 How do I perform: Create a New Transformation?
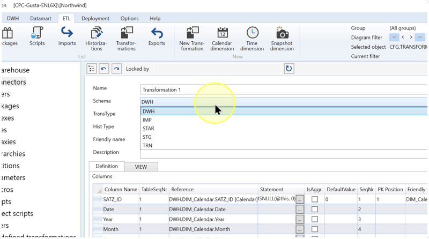coord(192,39)
